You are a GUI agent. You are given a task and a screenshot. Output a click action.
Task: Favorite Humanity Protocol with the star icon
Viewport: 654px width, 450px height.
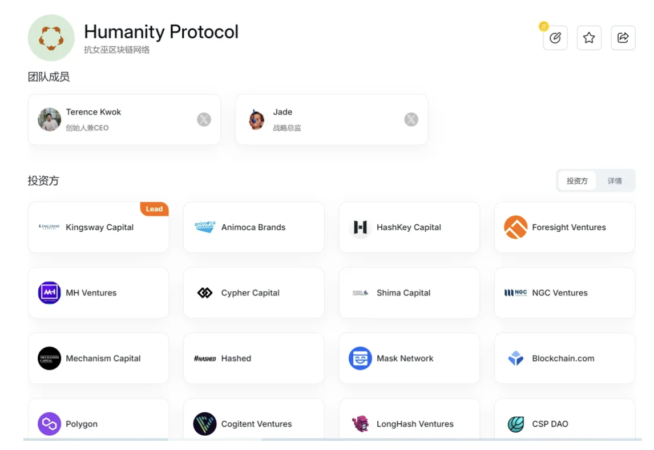(589, 38)
